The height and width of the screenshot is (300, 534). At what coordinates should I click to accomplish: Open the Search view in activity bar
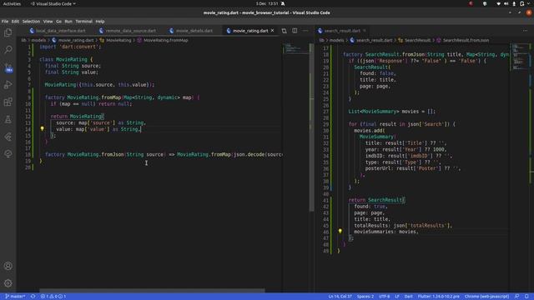coord(8,50)
